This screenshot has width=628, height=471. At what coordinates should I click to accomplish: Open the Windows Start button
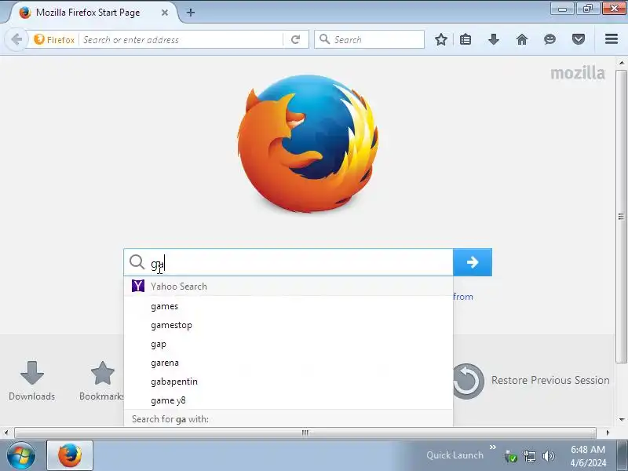coord(21,456)
